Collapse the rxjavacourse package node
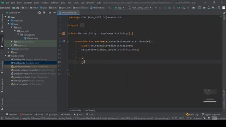The height and width of the screenshot is (127, 226). (x=18, y=35)
